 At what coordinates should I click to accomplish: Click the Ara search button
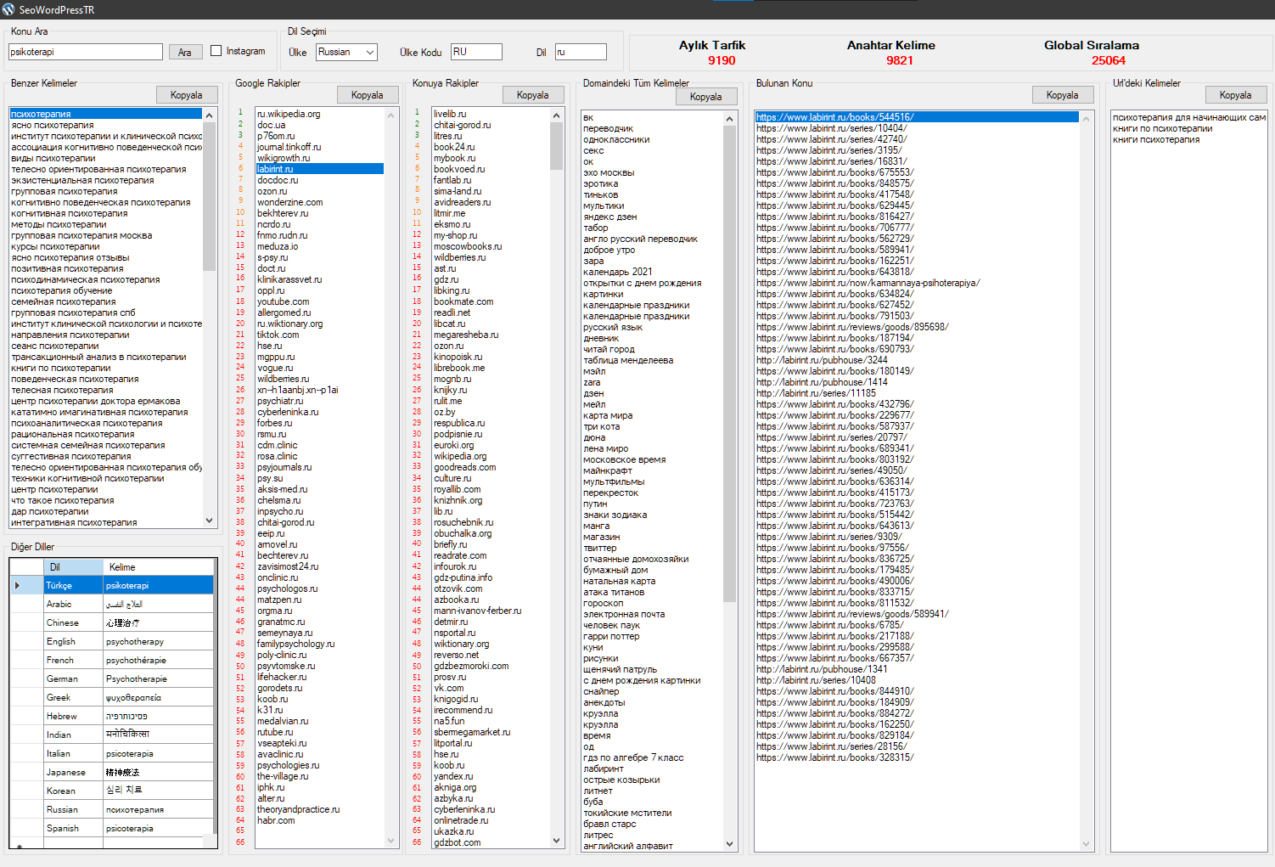tap(185, 52)
